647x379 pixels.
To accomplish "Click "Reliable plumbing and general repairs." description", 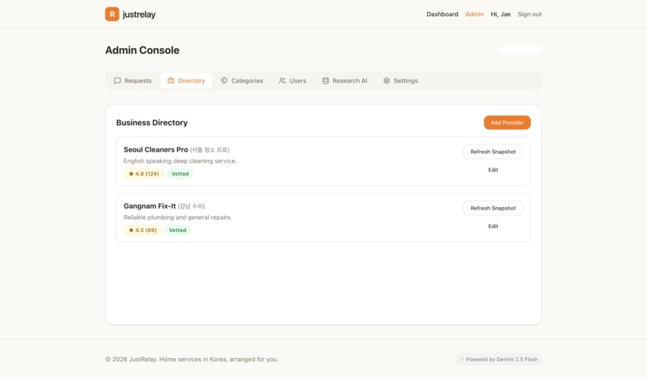I will click(x=178, y=218).
